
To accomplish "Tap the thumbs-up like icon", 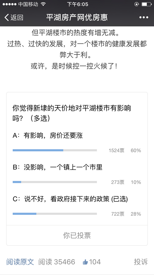I will coord(85,262).
